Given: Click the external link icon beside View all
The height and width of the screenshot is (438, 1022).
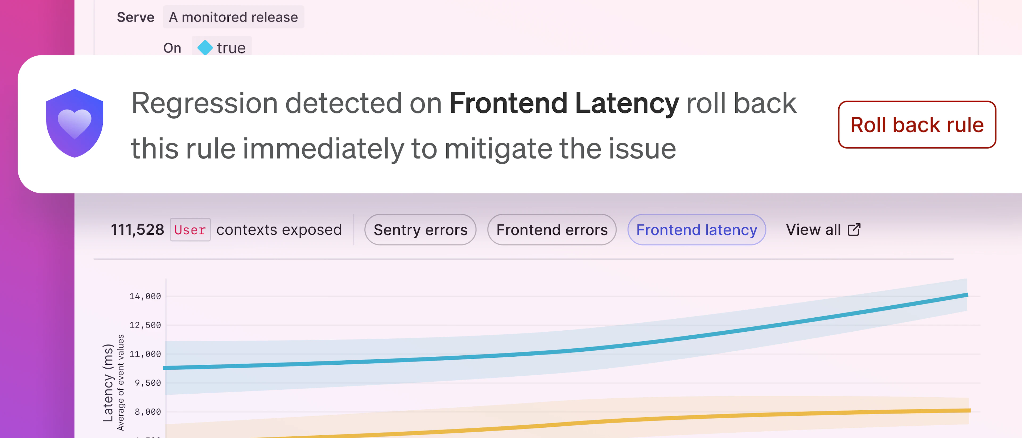Looking at the screenshot, I should 854,230.
